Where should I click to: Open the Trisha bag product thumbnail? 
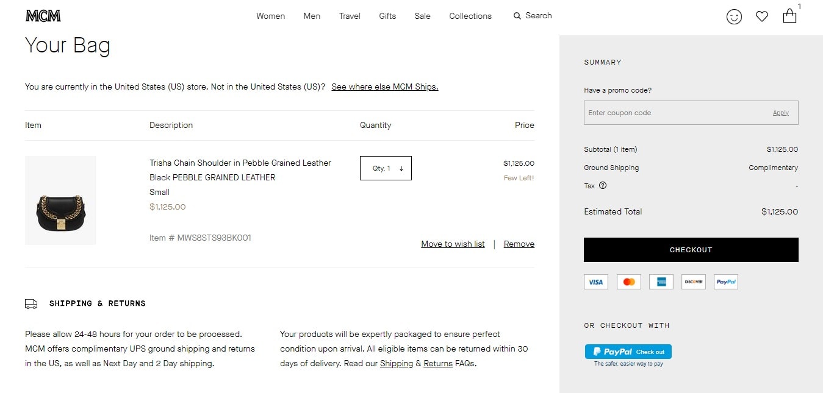click(x=60, y=200)
